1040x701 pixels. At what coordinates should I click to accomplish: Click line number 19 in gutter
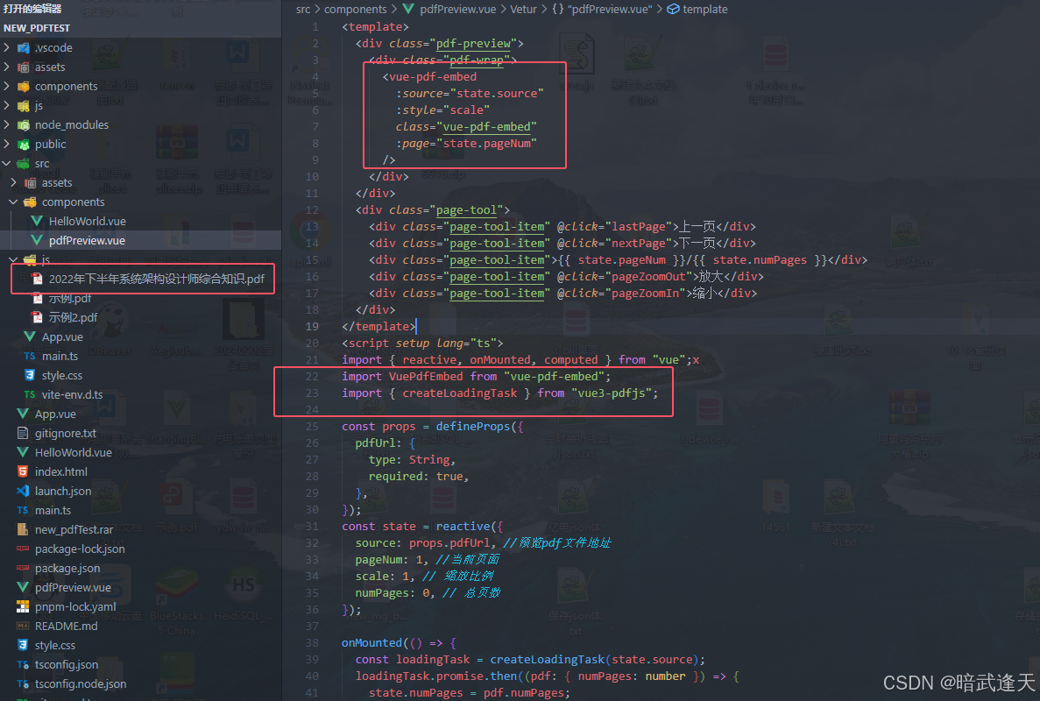coord(313,326)
